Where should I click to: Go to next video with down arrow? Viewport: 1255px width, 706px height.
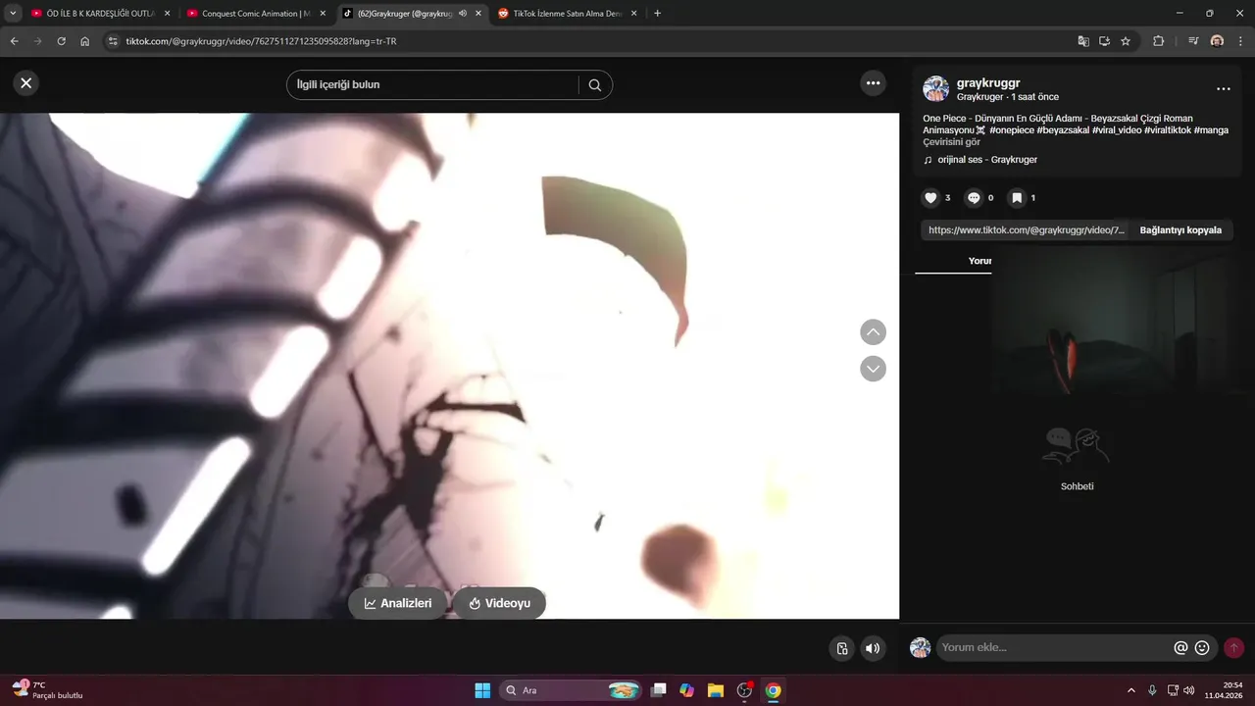873,369
